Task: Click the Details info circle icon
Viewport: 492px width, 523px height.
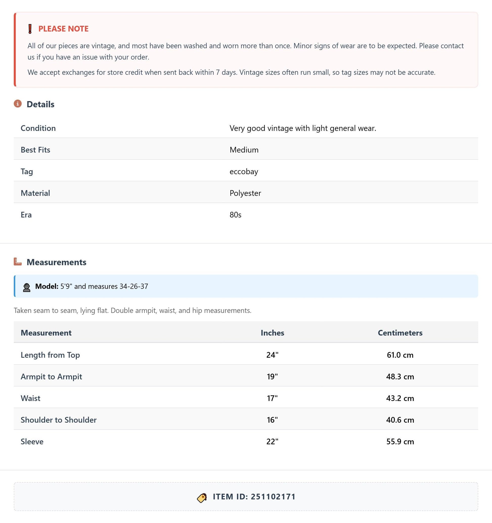Action: [x=18, y=104]
